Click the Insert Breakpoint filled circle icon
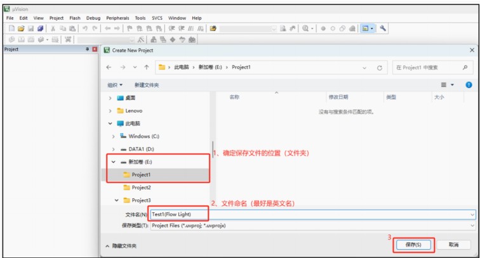Image resolution: width=480 pixels, height=258 pixels. (323, 29)
